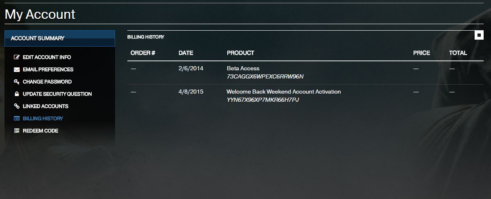Click the Update Security Question lock icon
The image size is (491, 199).
[x=17, y=94]
